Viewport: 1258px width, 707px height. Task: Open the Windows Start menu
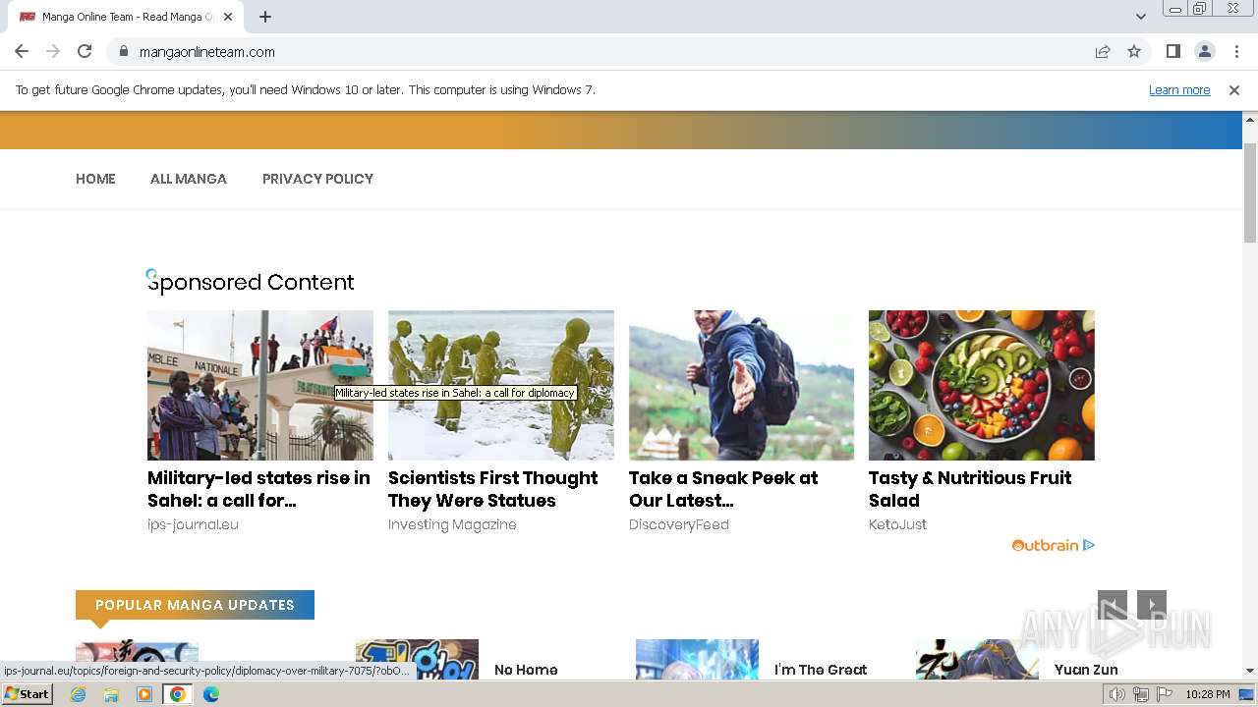28,694
